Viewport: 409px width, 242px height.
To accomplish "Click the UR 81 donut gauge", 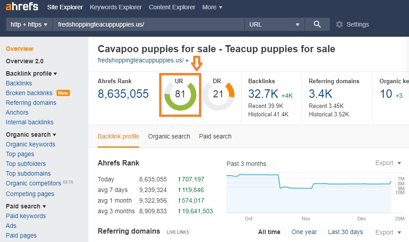I will (180, 94).
